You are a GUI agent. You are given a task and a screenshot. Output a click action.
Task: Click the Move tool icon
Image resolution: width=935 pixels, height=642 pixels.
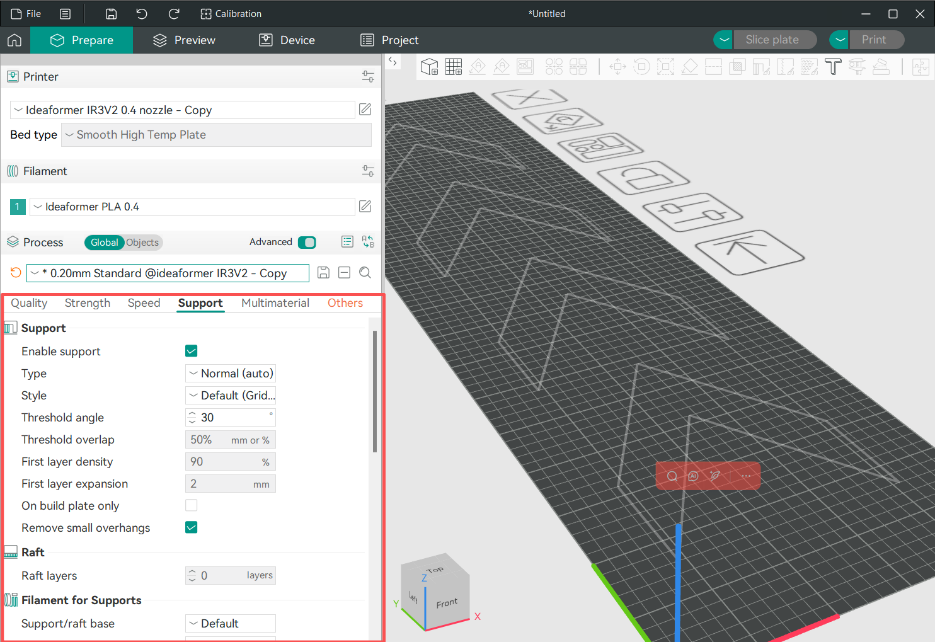coord(618,67)
